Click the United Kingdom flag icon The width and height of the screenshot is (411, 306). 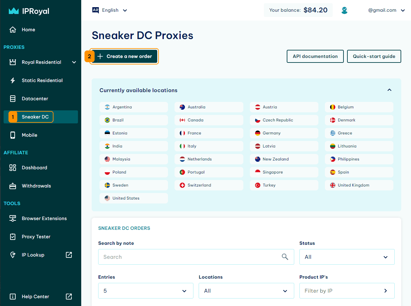pos(333,185)
